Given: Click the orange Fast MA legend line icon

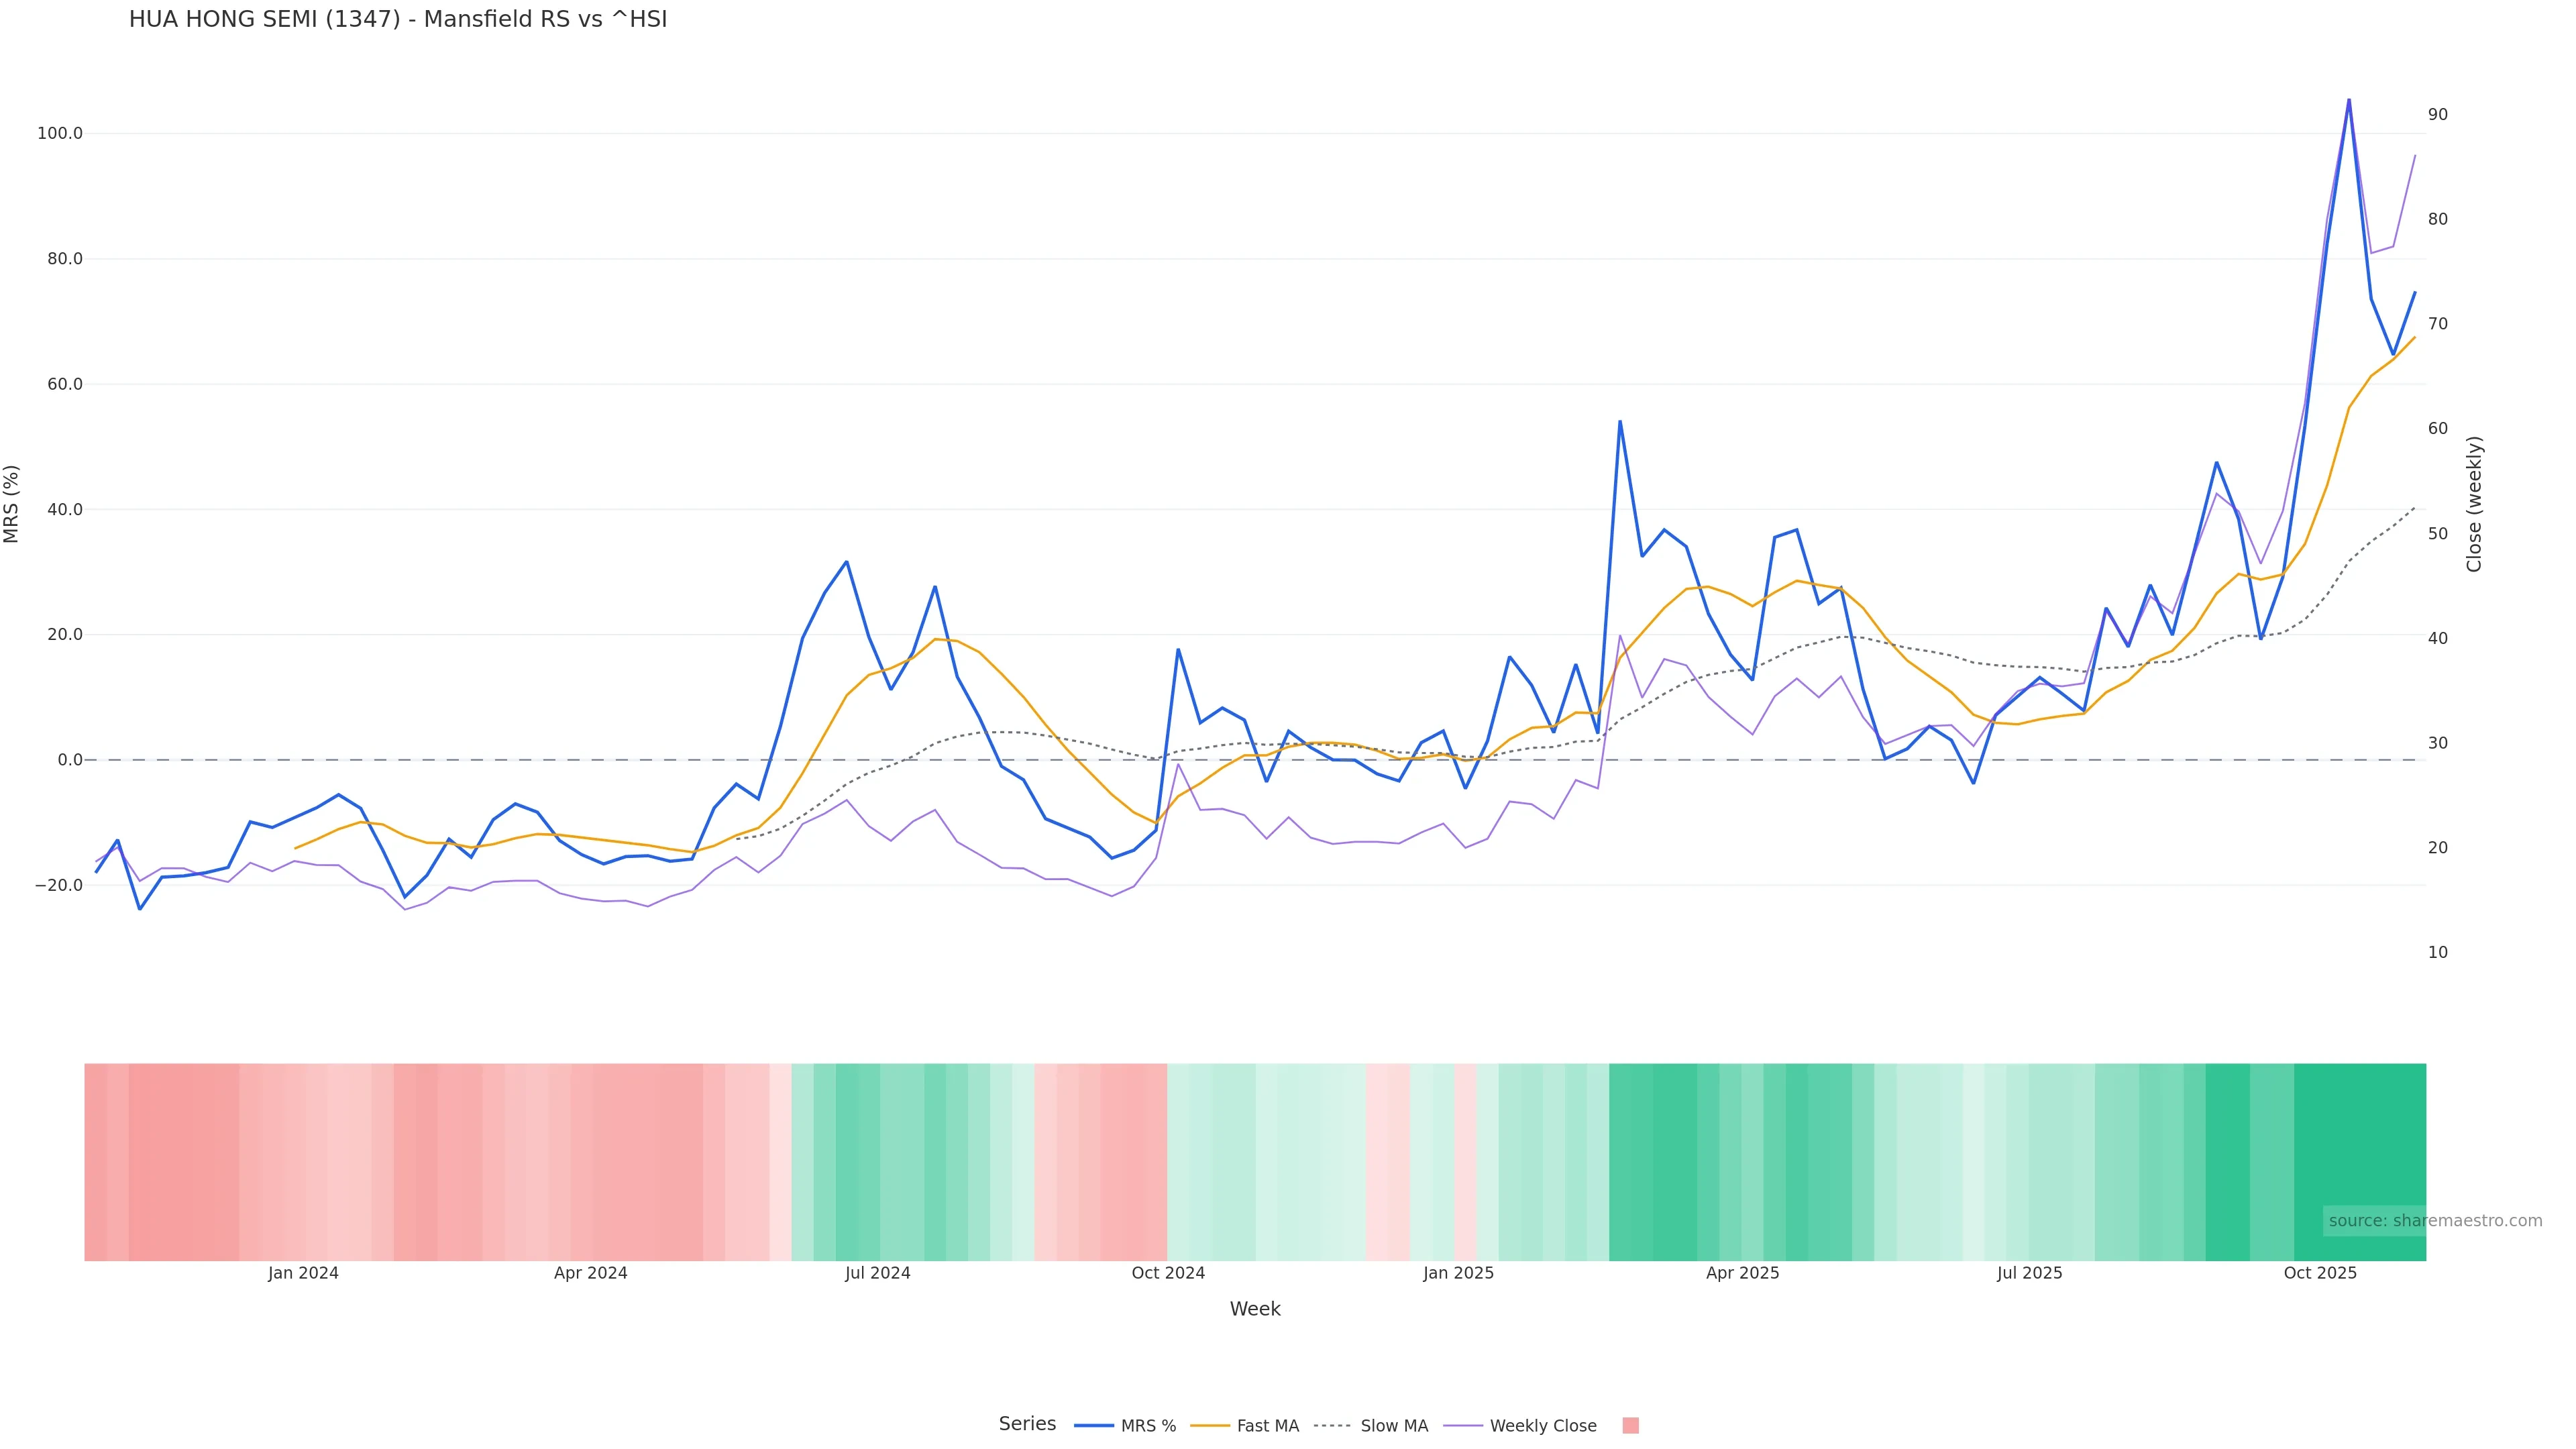Looking at the screenshot, I should click(x=1210, y=1426).
